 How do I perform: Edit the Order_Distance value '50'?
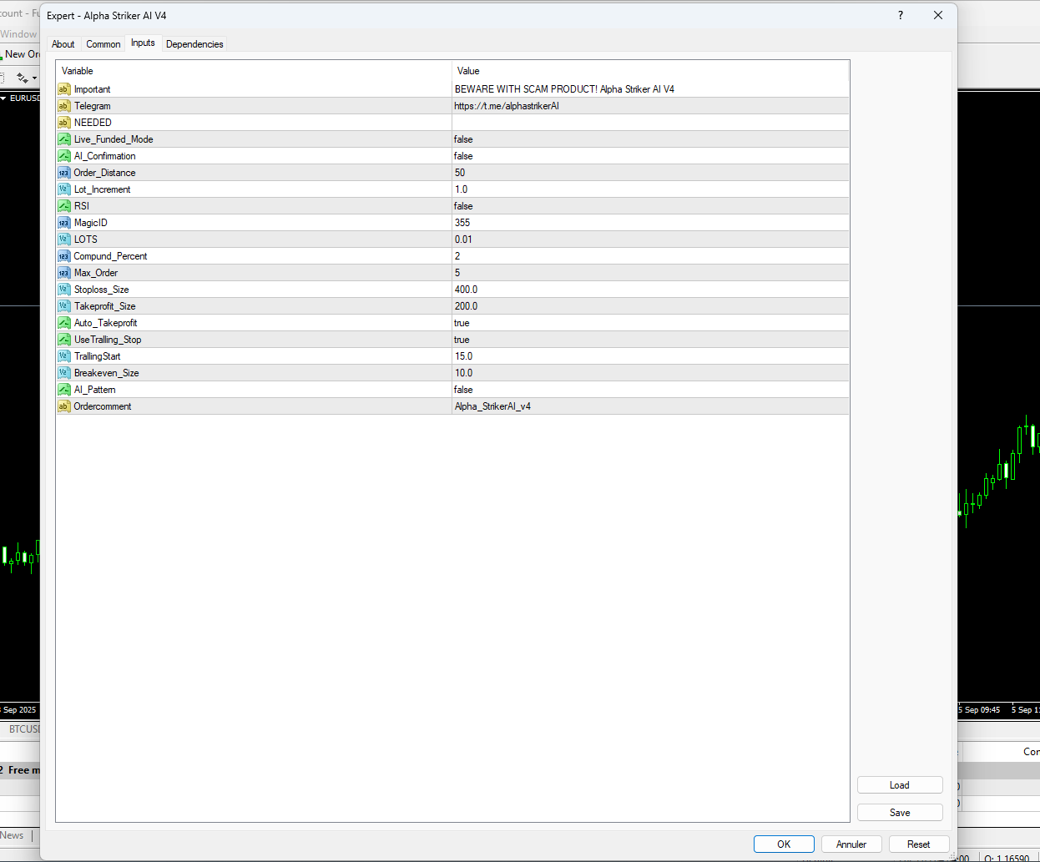tap(650, 173)
